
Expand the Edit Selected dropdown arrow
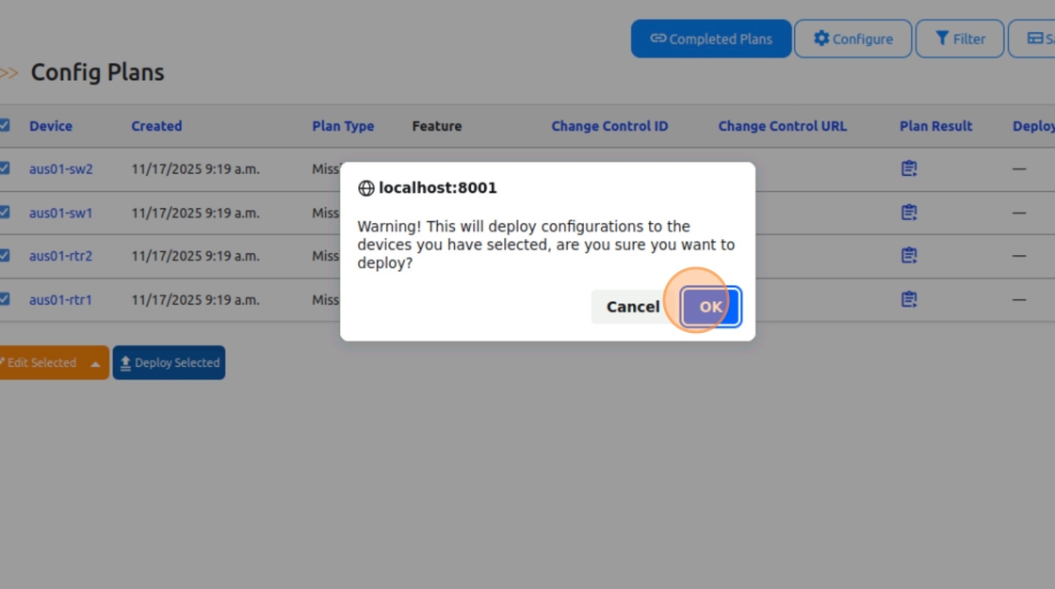pyautogui.click(x=95, y=364)
